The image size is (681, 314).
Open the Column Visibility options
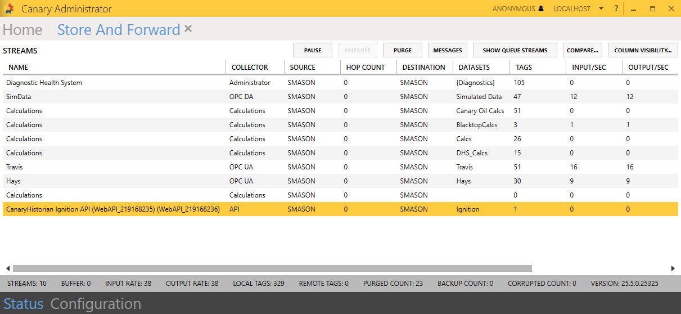643,50
